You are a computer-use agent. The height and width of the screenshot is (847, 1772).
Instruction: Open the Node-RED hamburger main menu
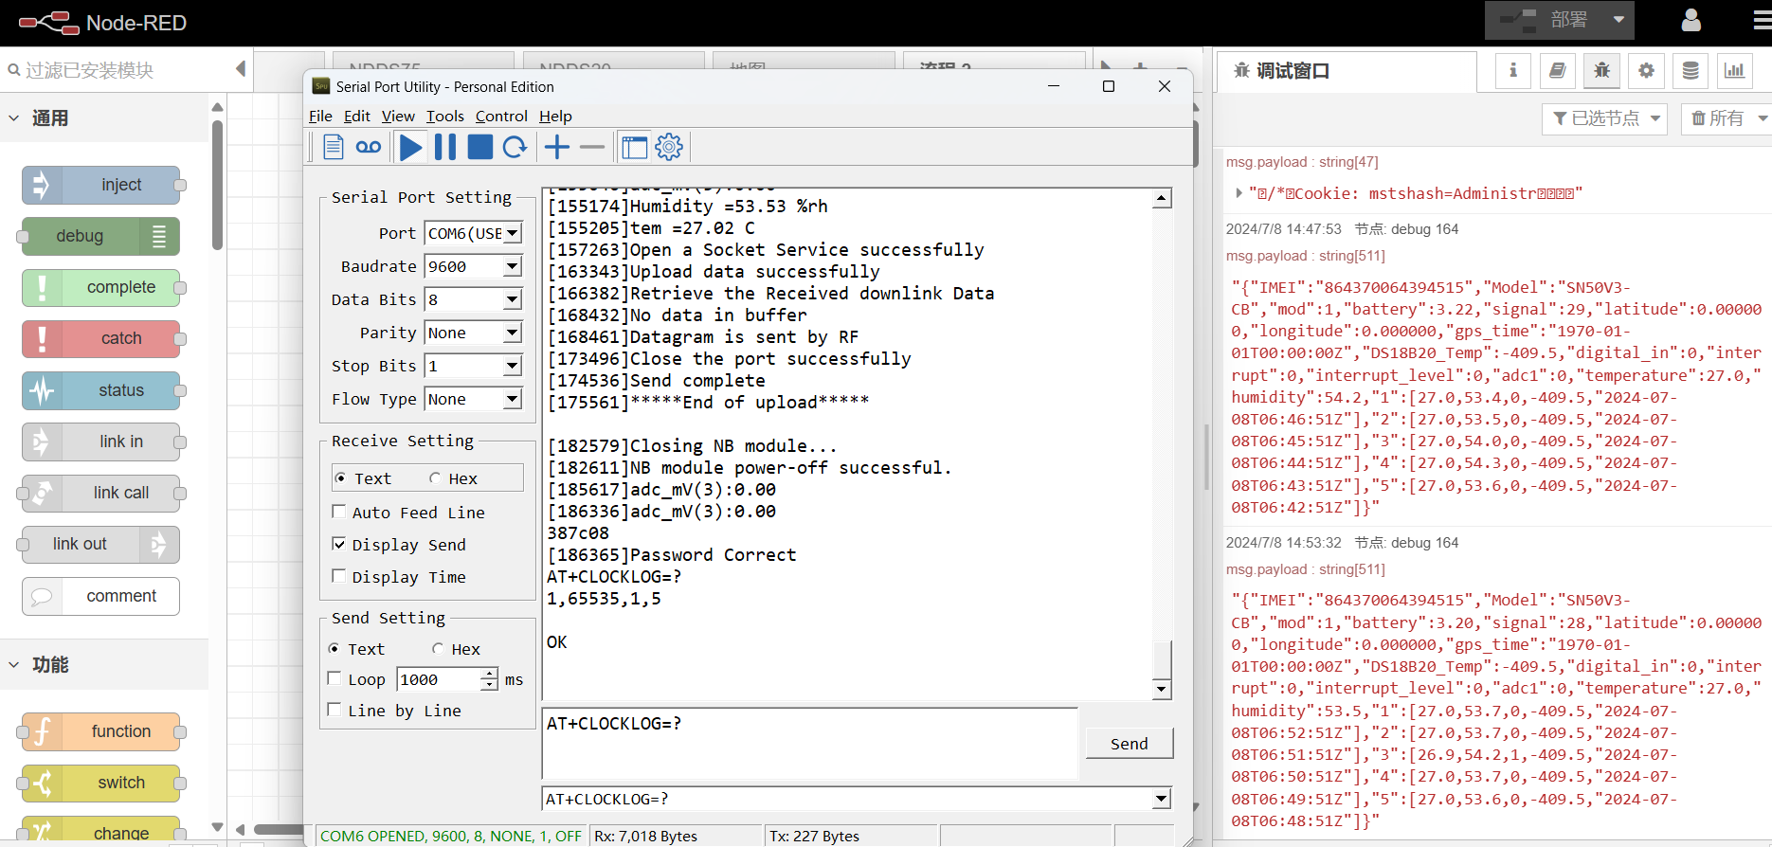click(x=1762, y=20)
